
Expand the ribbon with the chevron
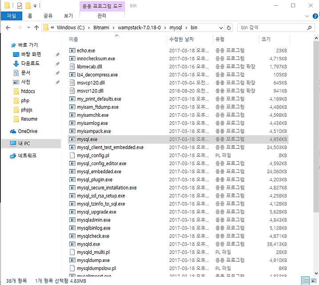[x=307, y=16]
